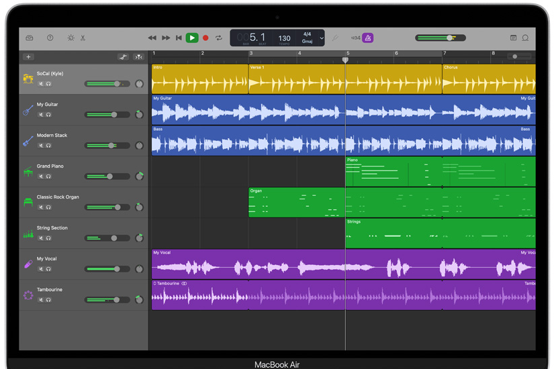Click the Gmaj key signature
554x369 pixels.
coord(307,42)
